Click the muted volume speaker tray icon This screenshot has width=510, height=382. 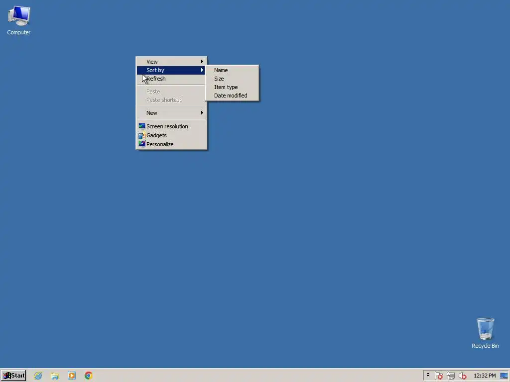(x=462, y=376)
